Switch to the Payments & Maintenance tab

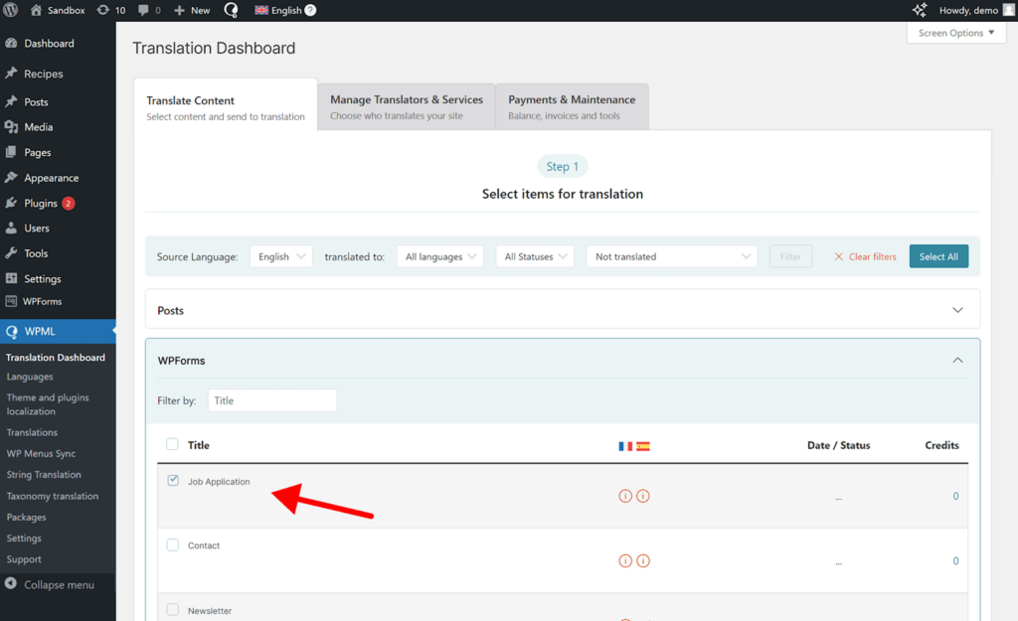point(572,105)
